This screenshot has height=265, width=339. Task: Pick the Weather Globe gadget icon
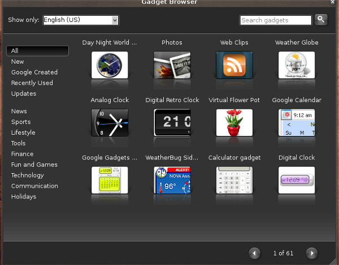297,65
